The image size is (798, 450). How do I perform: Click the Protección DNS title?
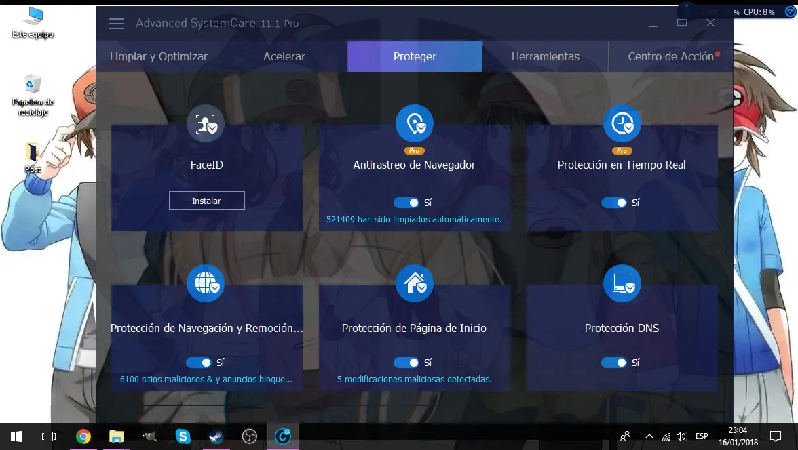(622, 328)
